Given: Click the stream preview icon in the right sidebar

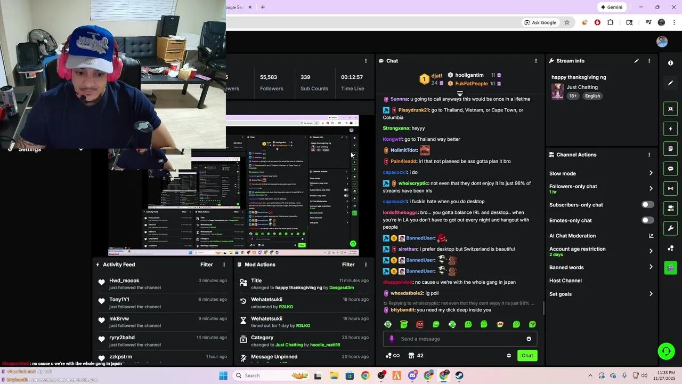Looking at the screenshot, I should 670,109.
